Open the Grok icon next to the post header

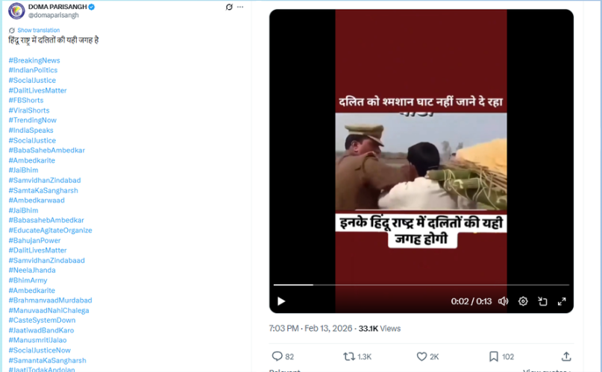coord(229,7)
